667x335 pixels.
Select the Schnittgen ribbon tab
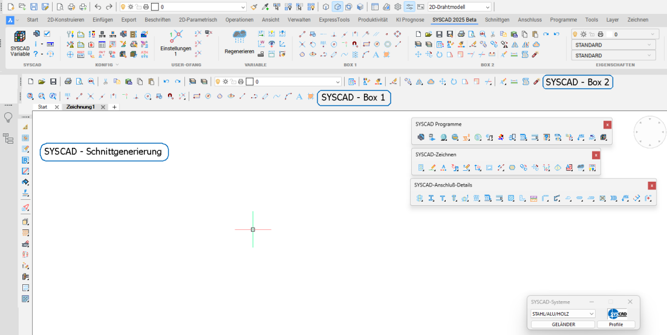pos(497,19)
